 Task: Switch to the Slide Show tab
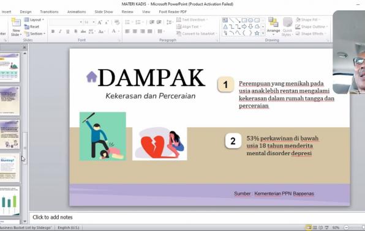tap(103, 12)
